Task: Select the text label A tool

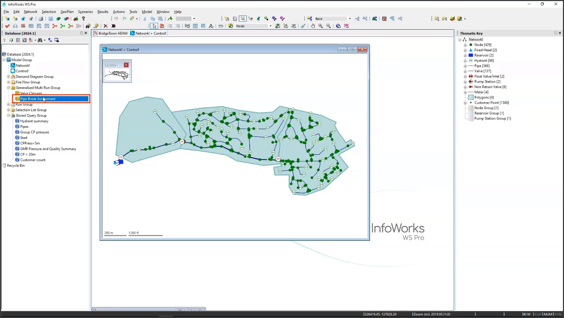Action: (211, 26)
